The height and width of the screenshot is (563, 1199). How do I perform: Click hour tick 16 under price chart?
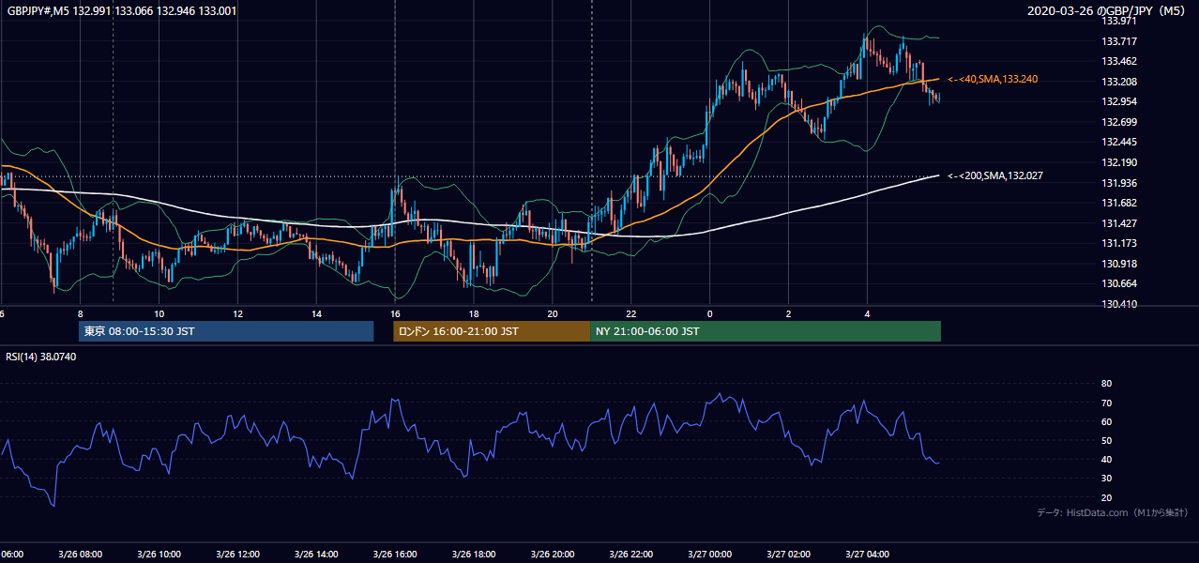(x=395, y=314)
